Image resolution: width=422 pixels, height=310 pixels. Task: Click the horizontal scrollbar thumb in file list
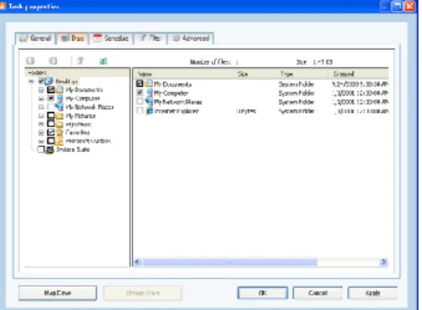point(230,262)
